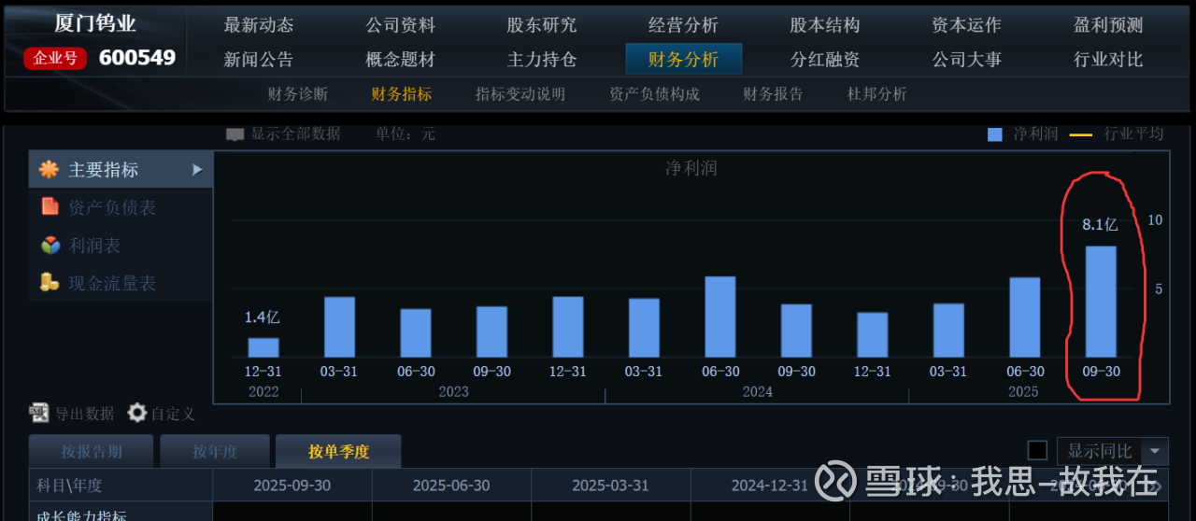The height and width of the screenshot is (521, 1196).
Task: Switch to 财务诊断 sub-tab
Action: coord(298,94)
